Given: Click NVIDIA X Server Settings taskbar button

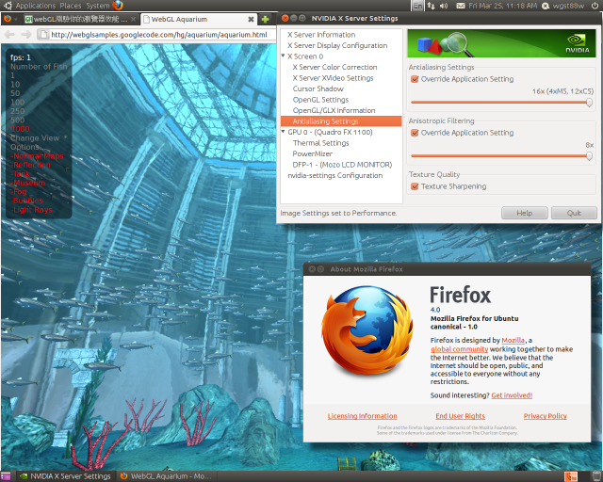Looking at the screenshot, I should point(66,476).
